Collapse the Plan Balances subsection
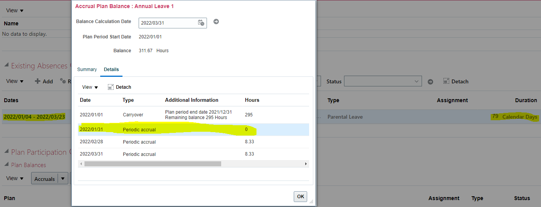The height and width of the screenshot is (207, 541). [6, 164]
